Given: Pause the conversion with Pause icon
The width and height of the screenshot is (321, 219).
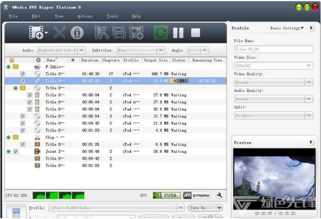Looking at the screenshot, I should (178, 33).
